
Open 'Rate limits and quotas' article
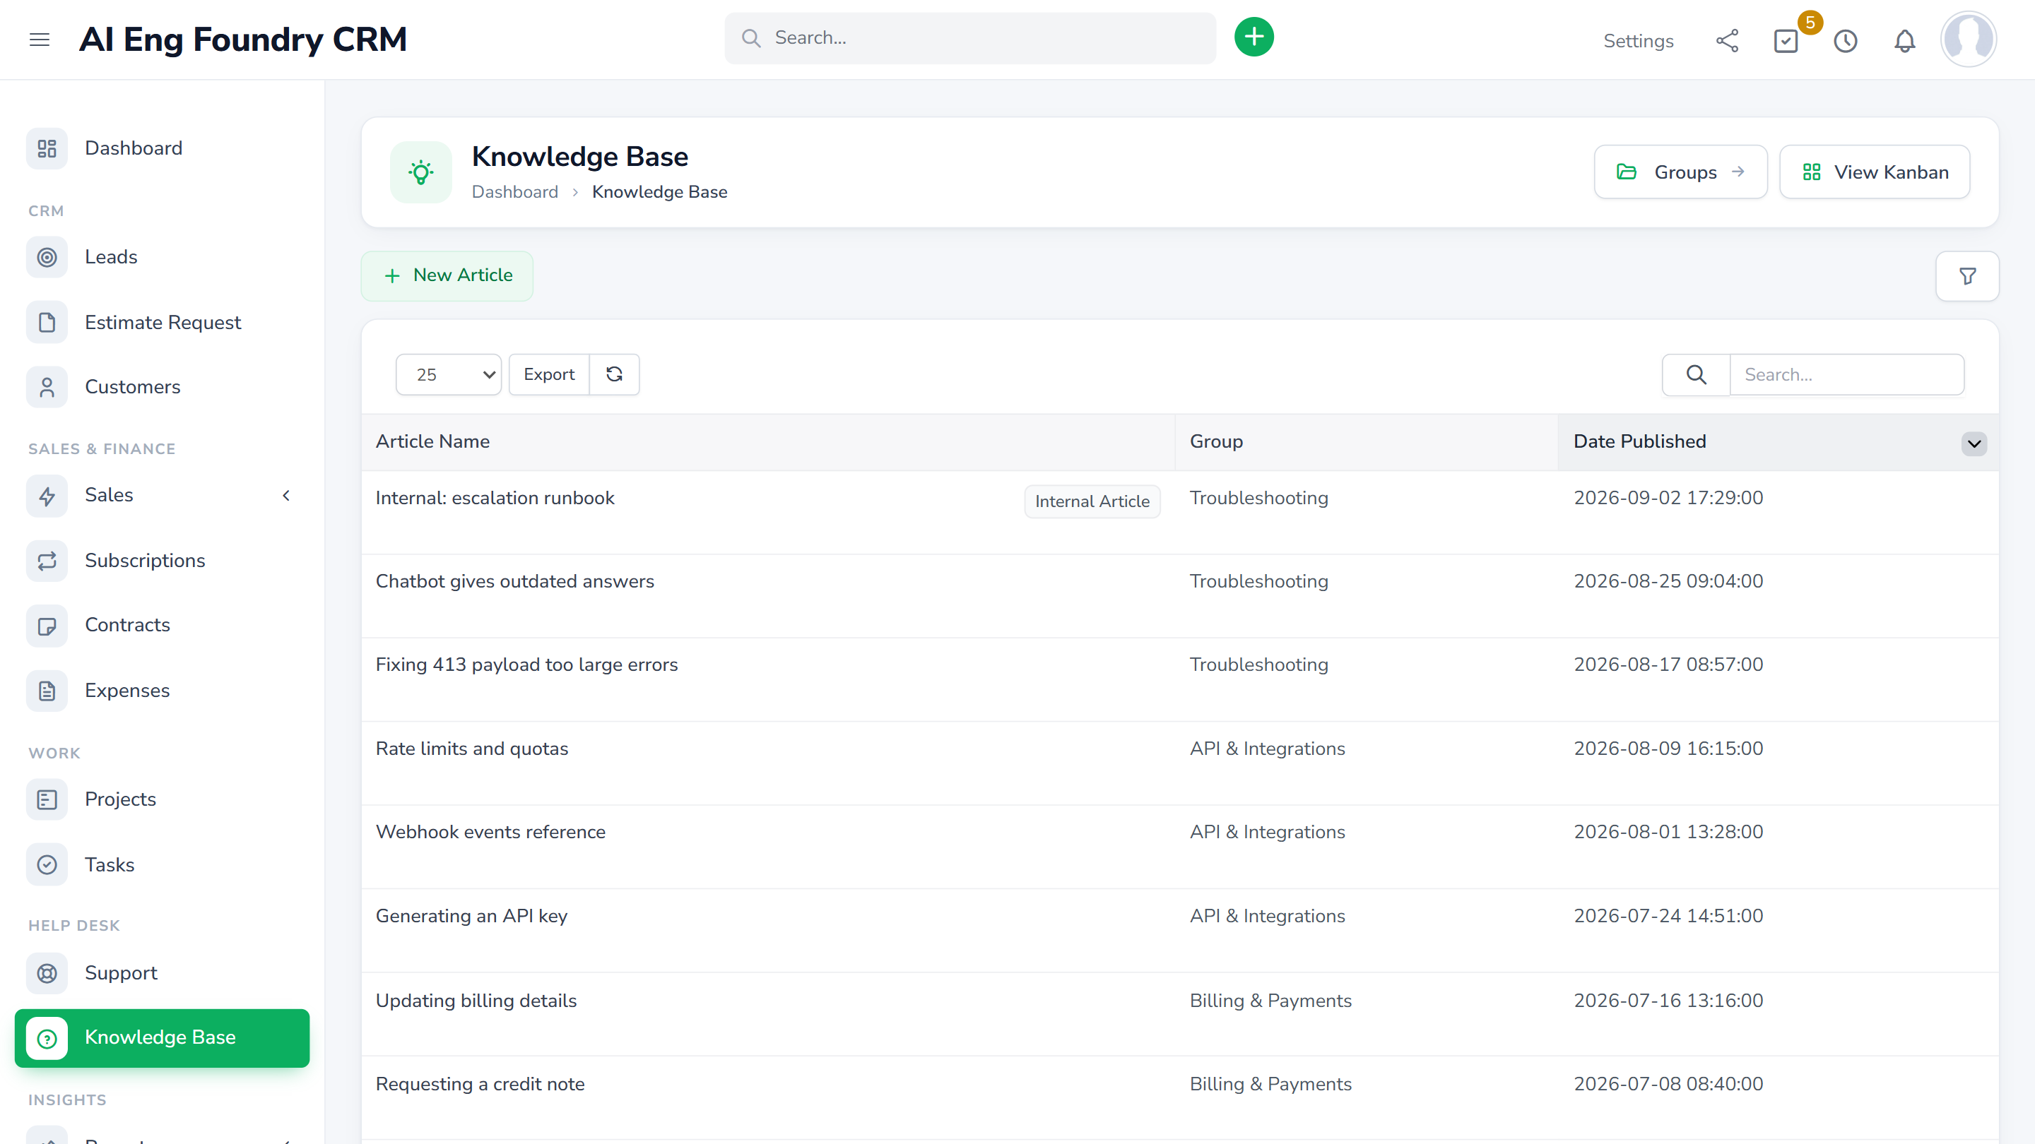tap(471, 749)
